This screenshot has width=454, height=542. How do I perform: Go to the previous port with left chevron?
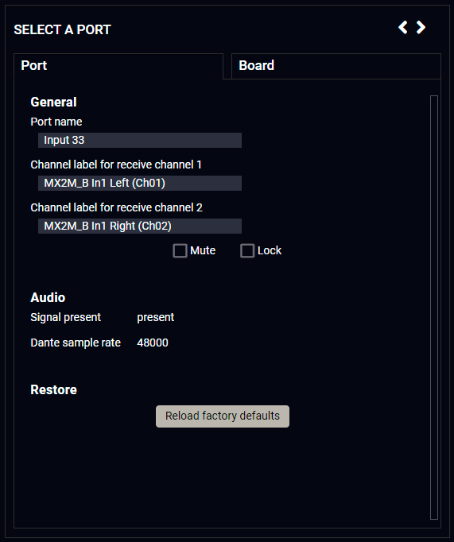403,27
